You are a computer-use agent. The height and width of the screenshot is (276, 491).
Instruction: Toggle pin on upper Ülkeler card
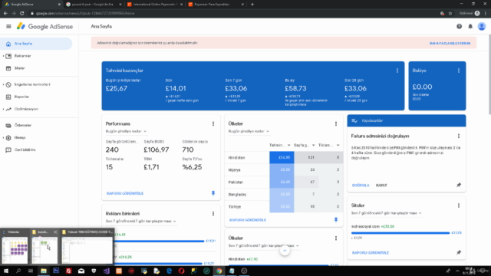pos(336,220)
